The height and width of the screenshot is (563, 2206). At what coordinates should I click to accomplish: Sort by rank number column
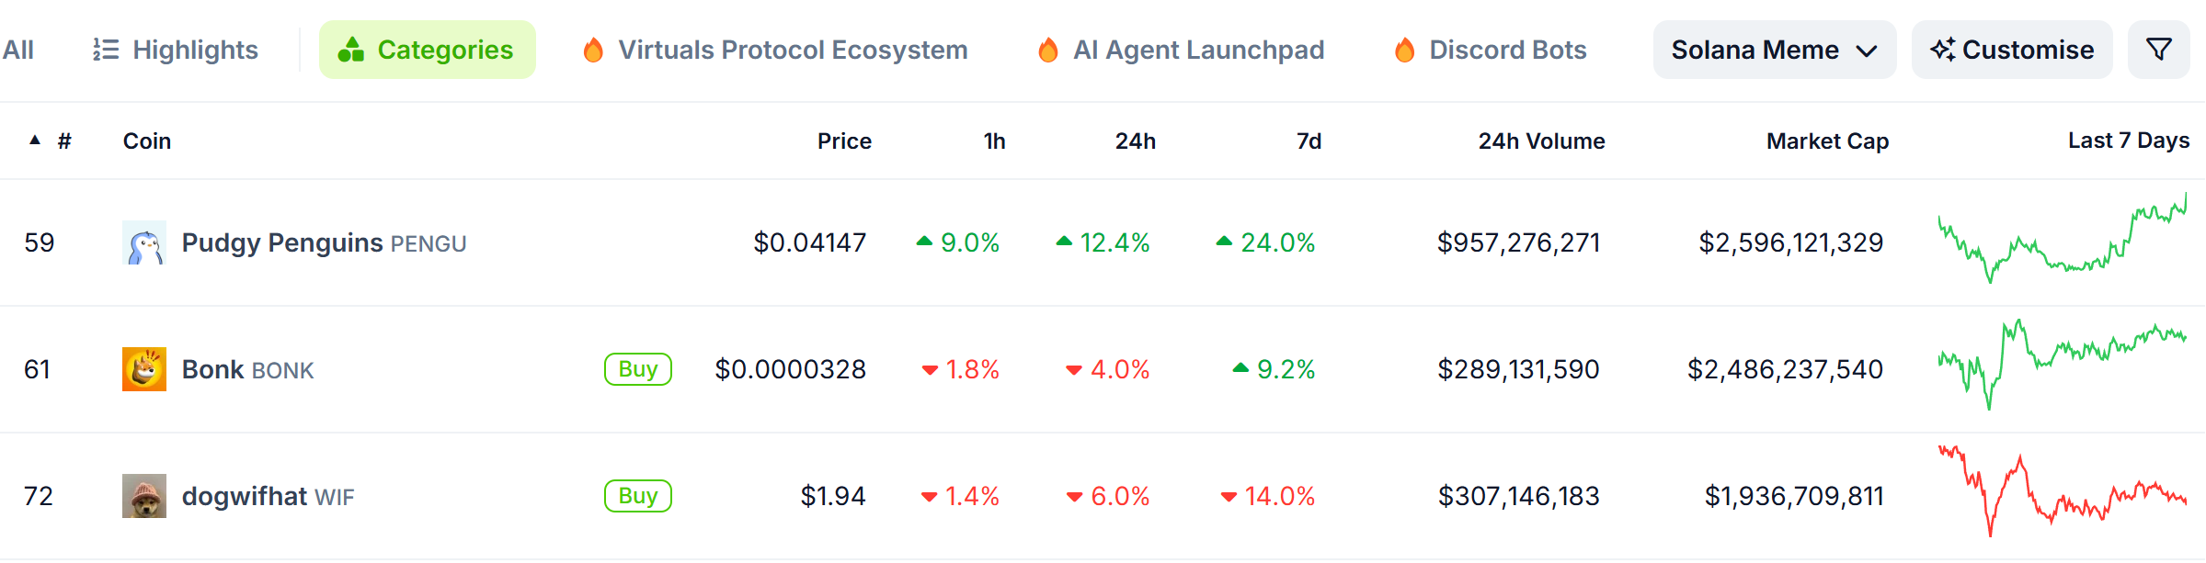(63, 141)
